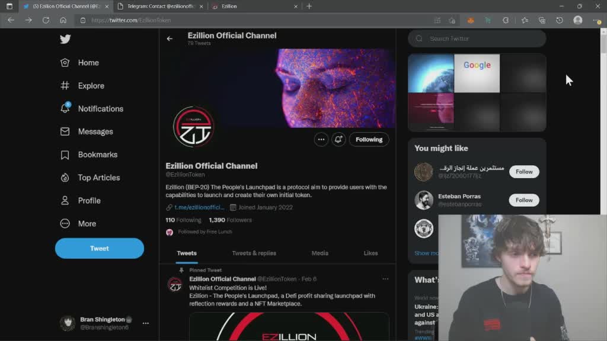Image resolution: width=607 pixels, height=341 pixels.
Task: Open Notifications
Action: [x=92, y=109]
